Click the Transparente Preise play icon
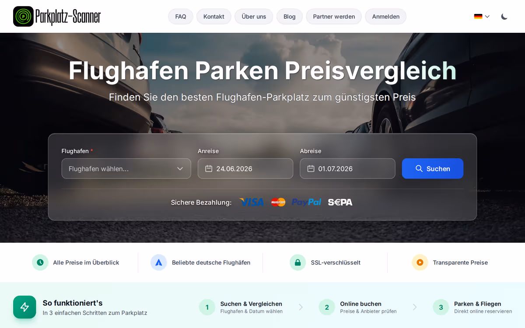Image resolution: width=525 pixels, height=328 pixels. 420,262
